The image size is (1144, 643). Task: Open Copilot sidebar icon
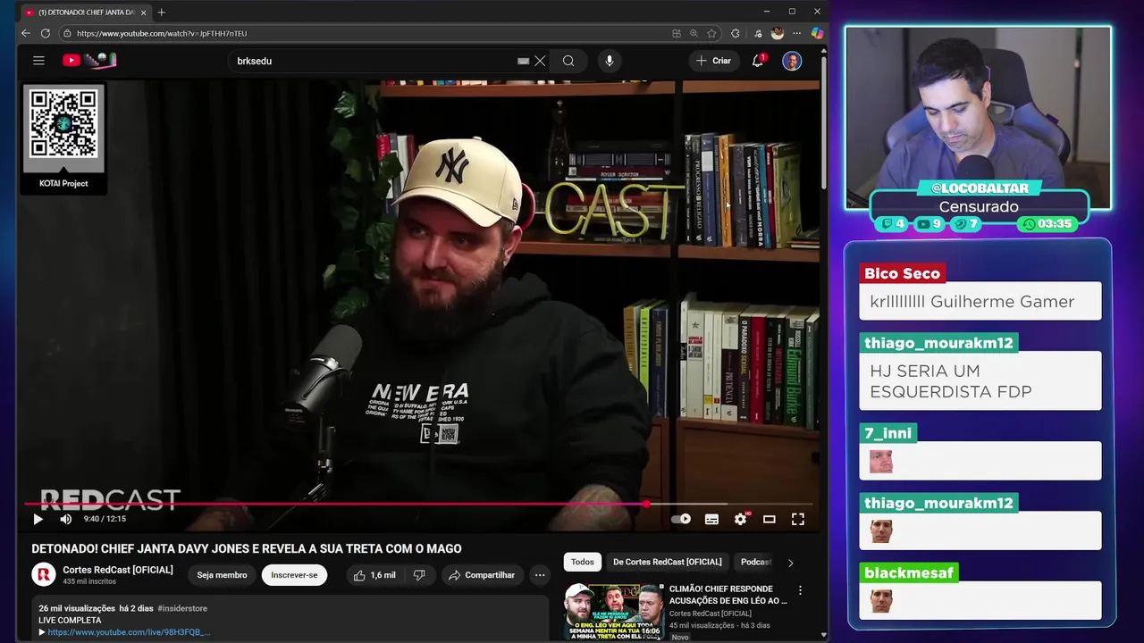click(x=817, y=33)
